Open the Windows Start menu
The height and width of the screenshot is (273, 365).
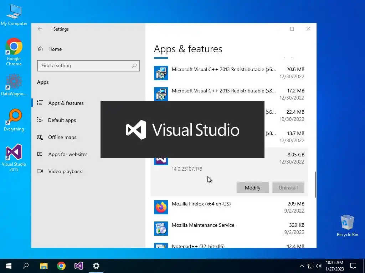pos(9,266)
